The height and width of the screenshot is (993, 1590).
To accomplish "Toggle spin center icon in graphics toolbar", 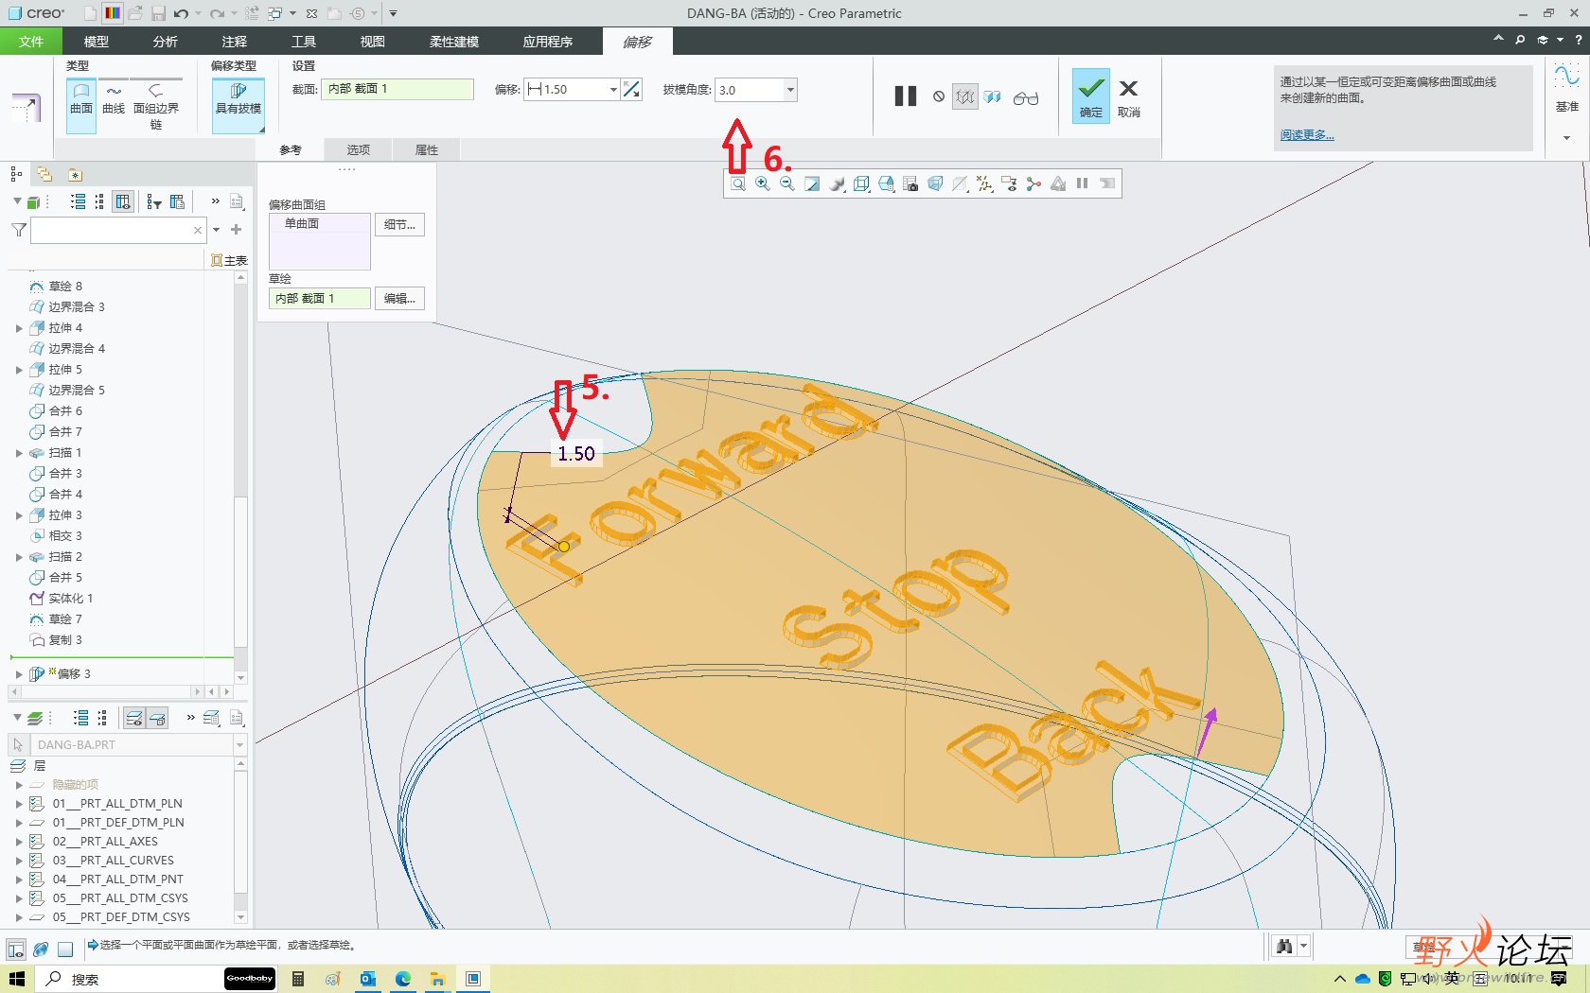I will pos(1033,183).
